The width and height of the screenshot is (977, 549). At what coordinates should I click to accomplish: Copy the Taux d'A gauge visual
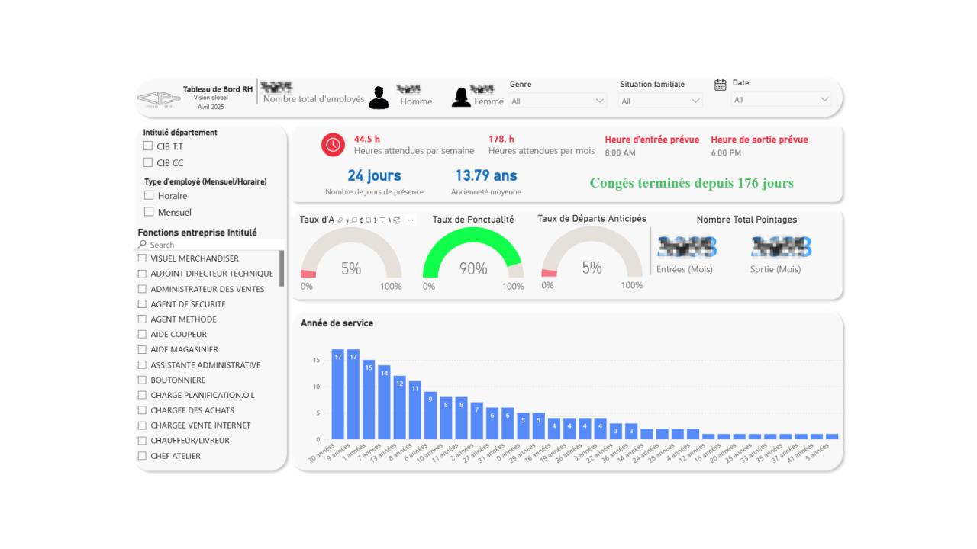coord(355,220)
